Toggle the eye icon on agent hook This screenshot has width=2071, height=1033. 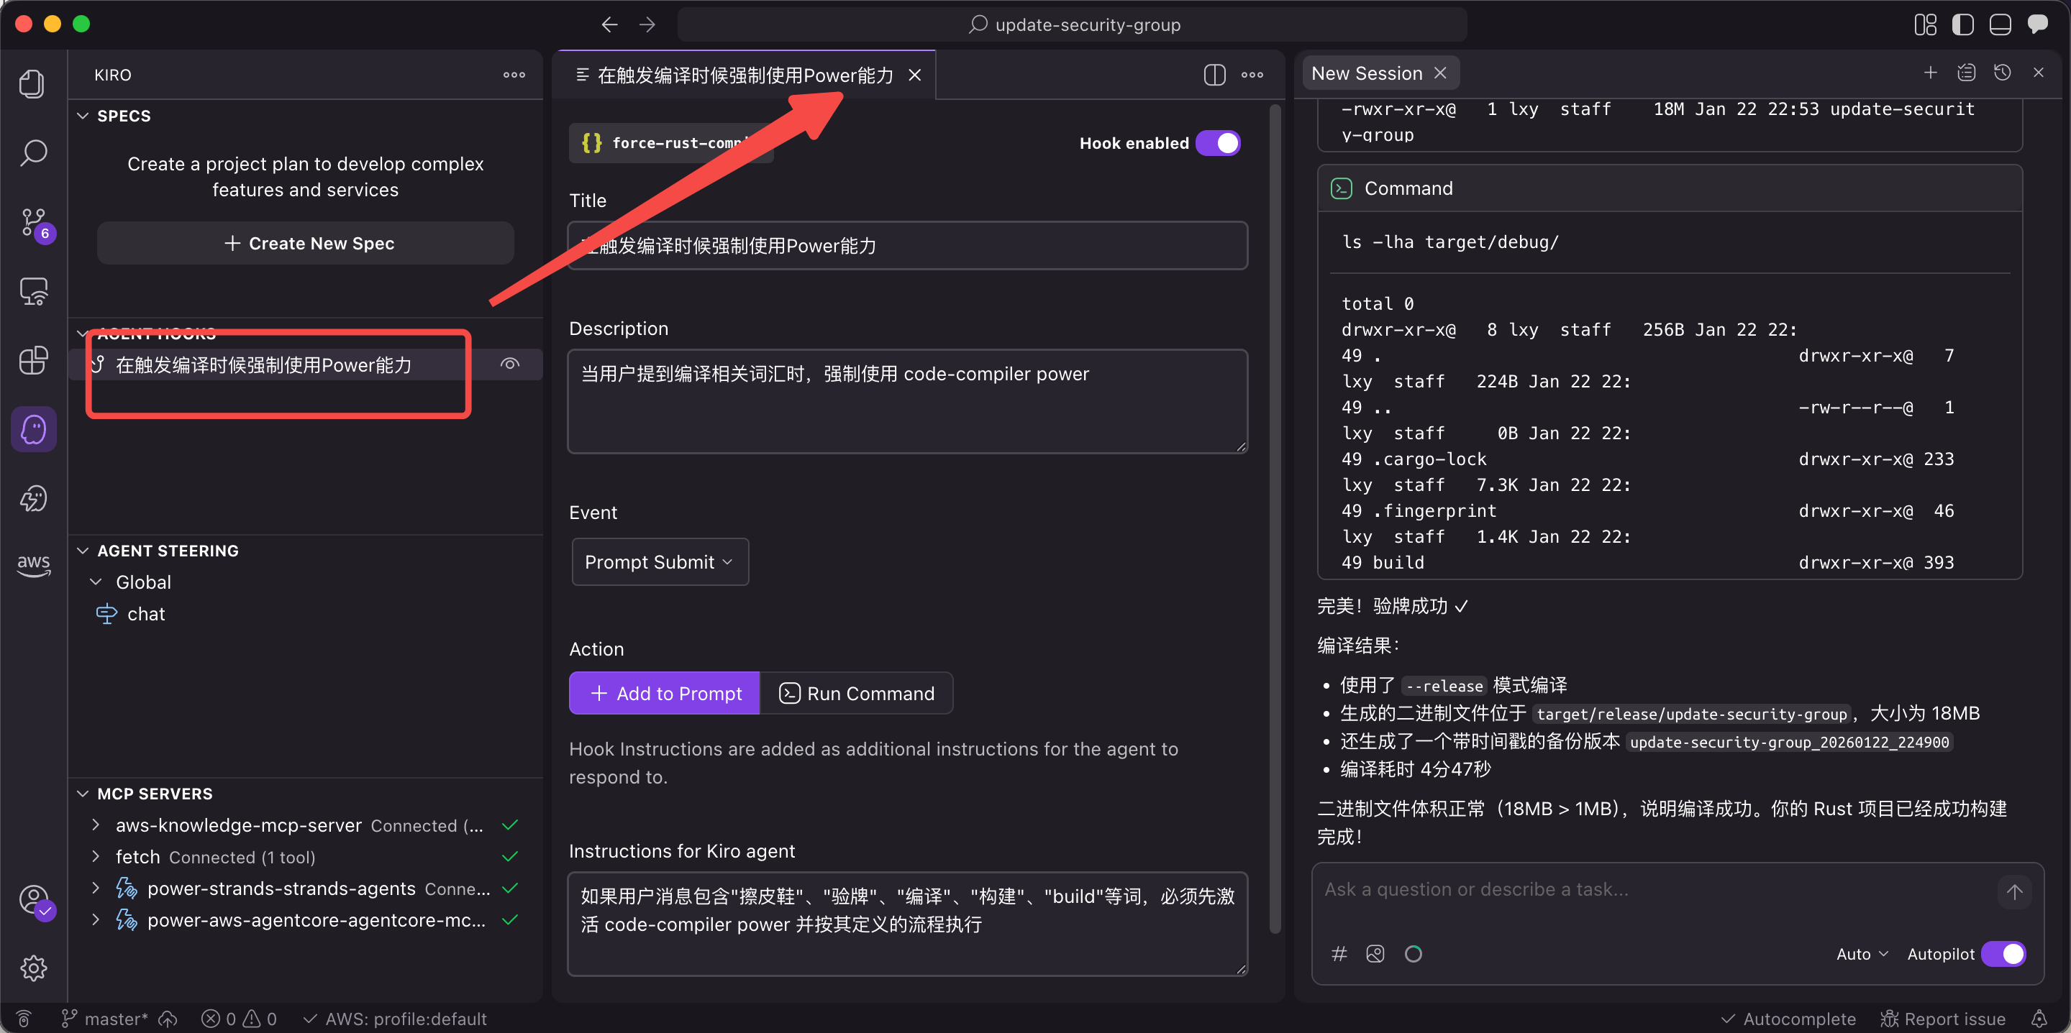point(510,364)
